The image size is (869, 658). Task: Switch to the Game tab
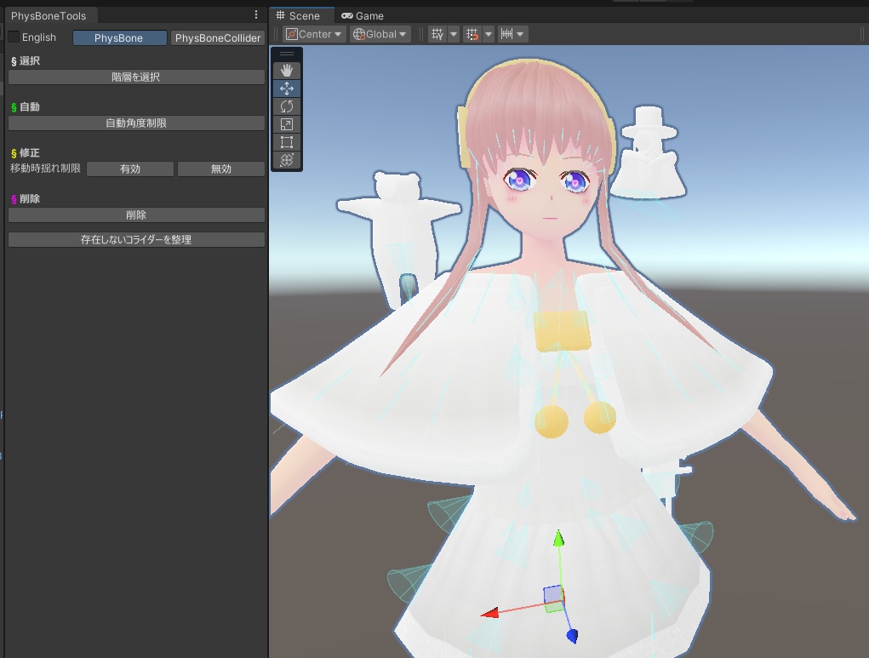[363, 15]
